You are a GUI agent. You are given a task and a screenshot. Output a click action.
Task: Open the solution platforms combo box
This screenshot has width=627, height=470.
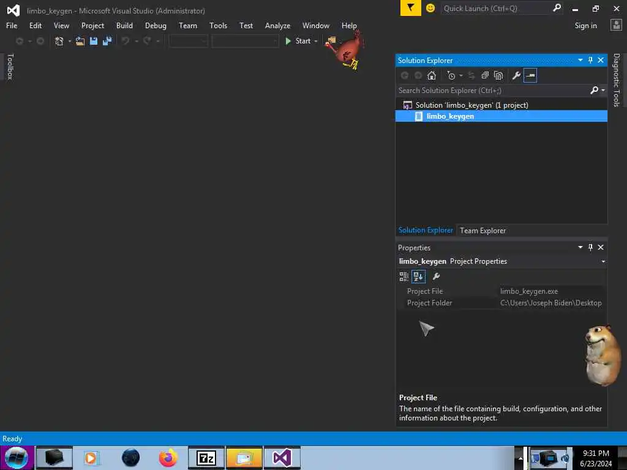245,41
